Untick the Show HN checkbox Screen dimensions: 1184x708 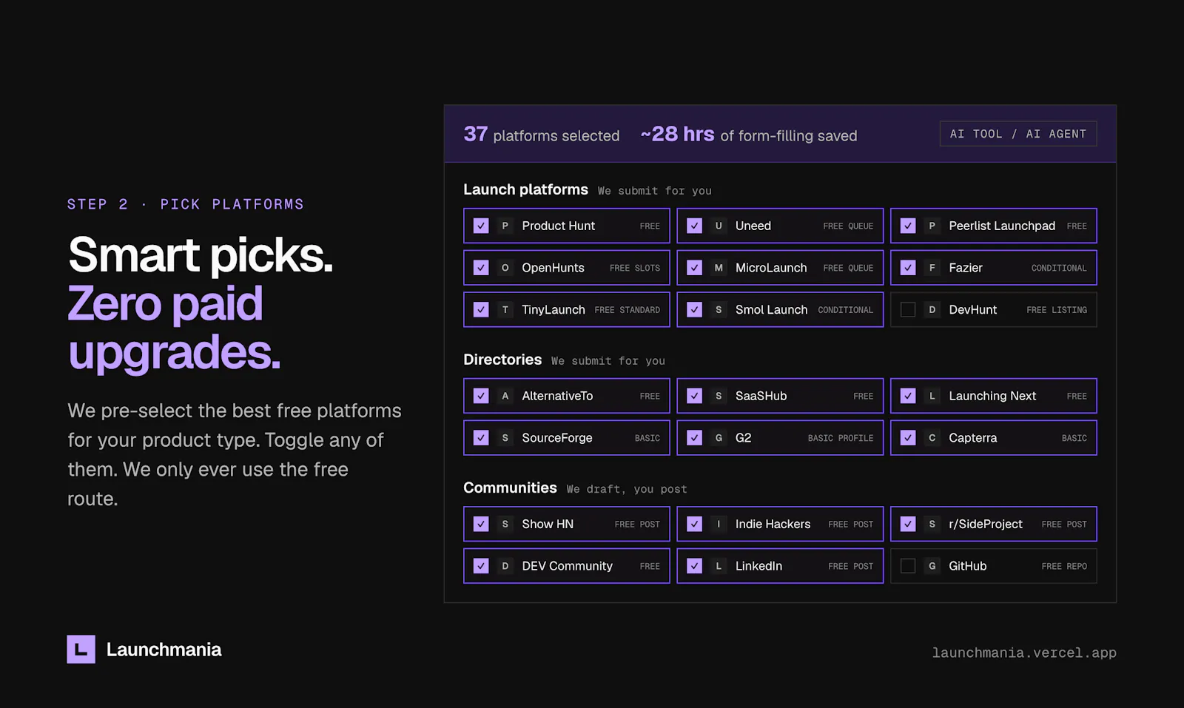pos(481,524)
